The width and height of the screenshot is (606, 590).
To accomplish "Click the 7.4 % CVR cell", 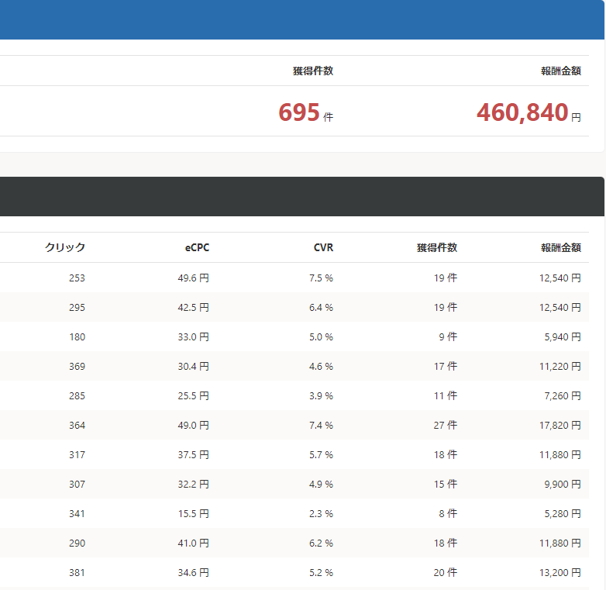I will point(321,425).
